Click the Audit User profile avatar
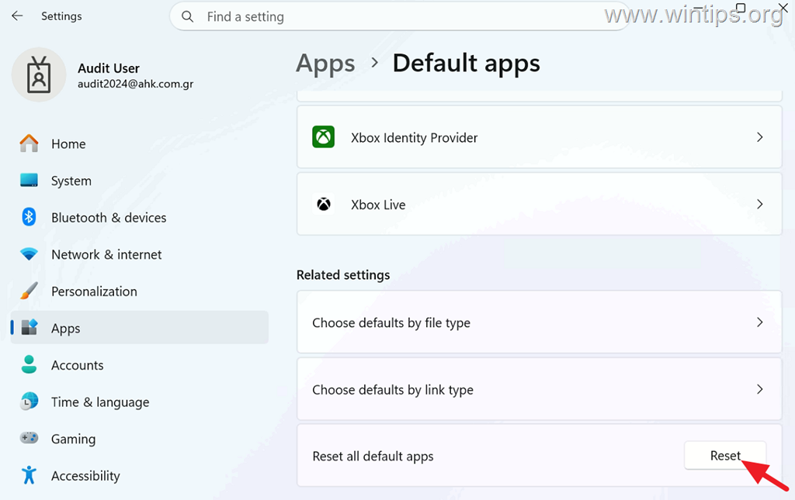795x500 pixels. coord(39,75)
